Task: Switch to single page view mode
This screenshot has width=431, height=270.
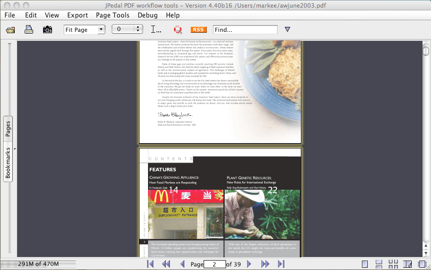Action: [365, 264]
